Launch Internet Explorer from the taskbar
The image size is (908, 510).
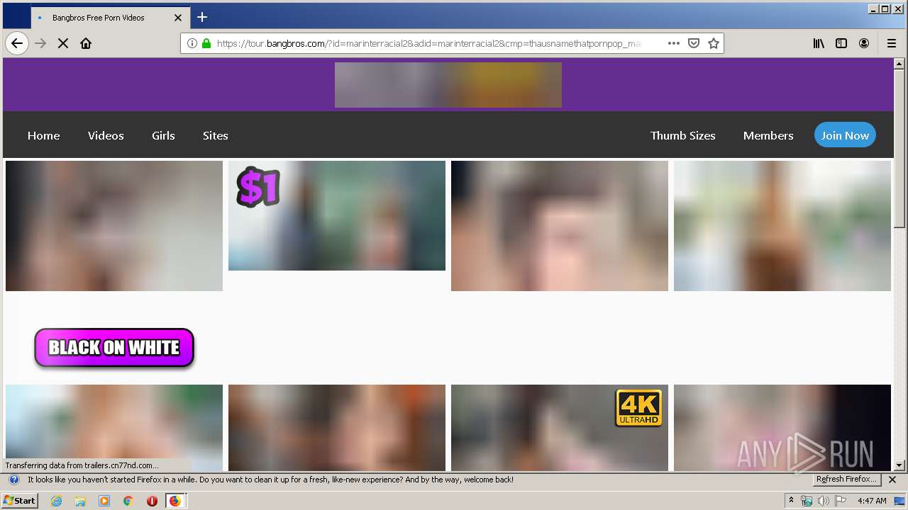coord(57,501)
